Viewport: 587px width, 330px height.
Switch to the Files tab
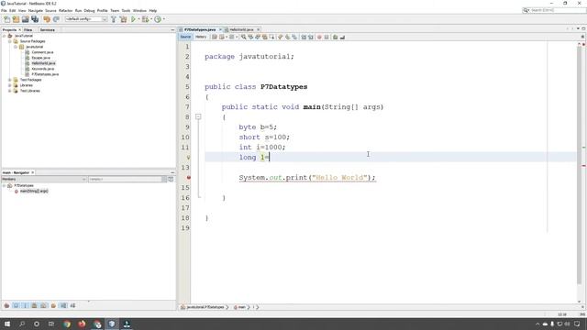(28, 30)
